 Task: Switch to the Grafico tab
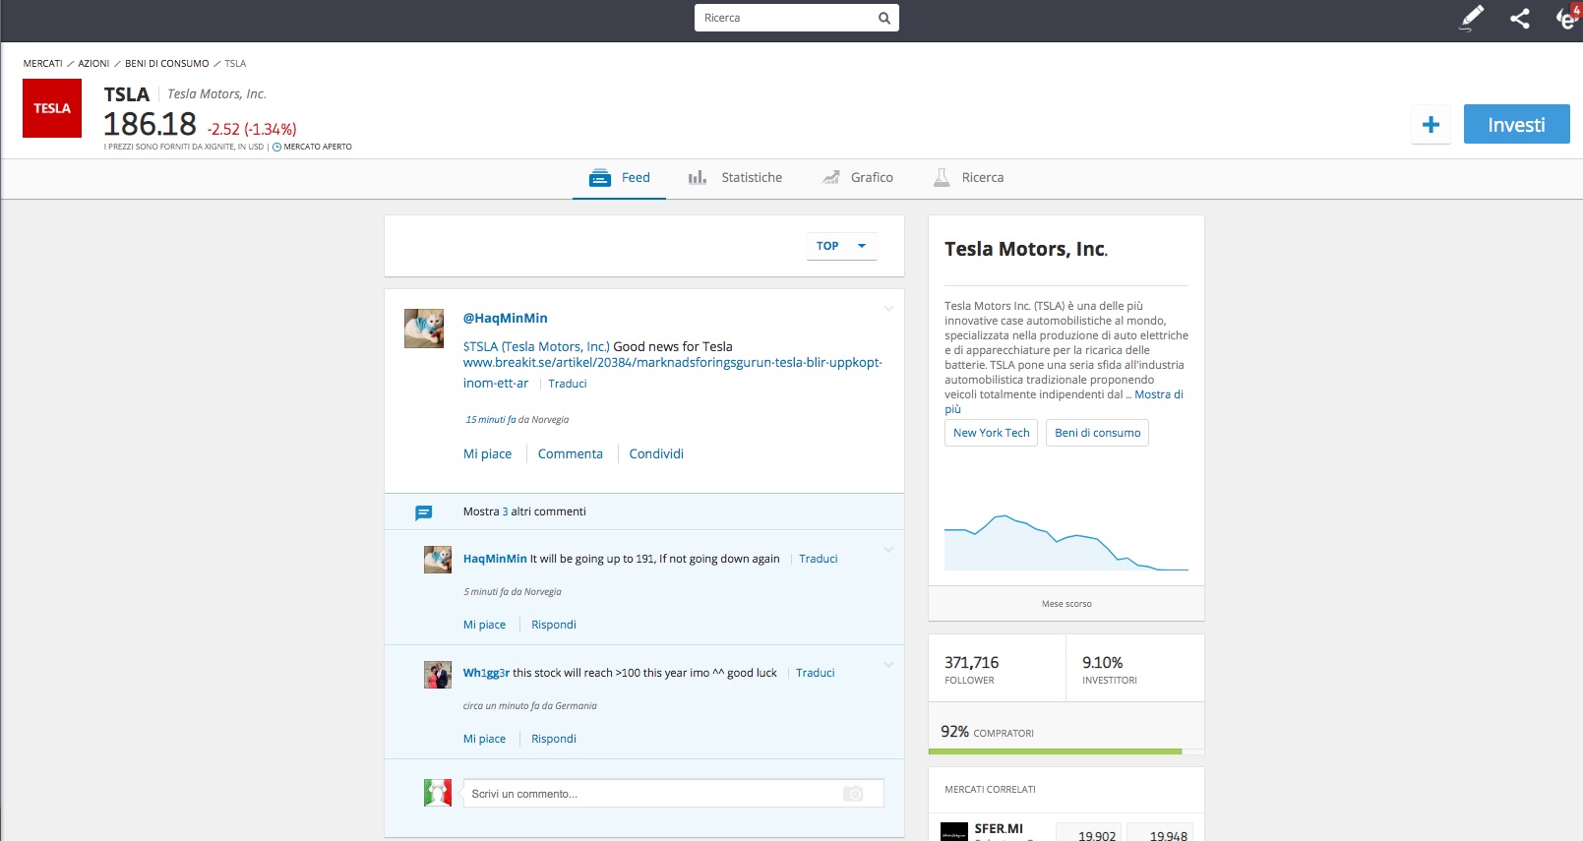(x=858, y=178)
